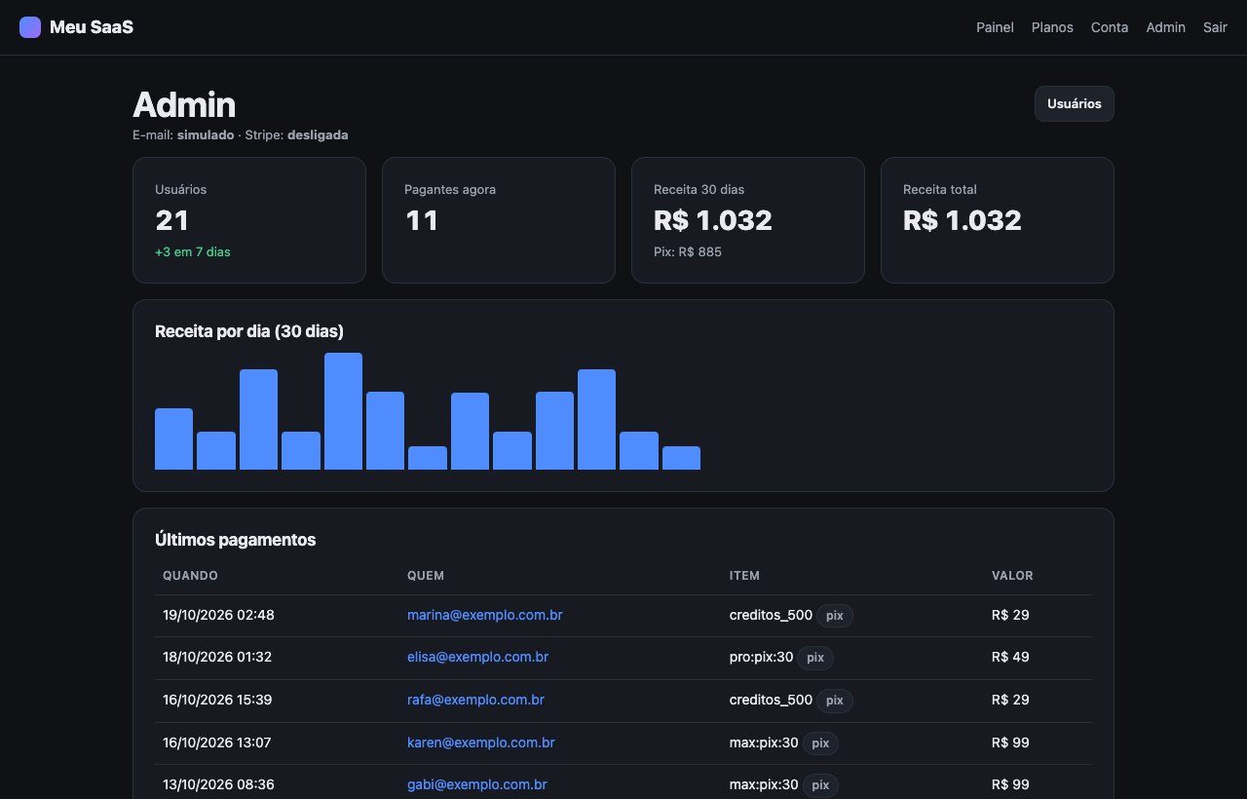1247x799 pixels.
Task: Click the gabi@exemplo.com.br email link
Action: point(477,784)
